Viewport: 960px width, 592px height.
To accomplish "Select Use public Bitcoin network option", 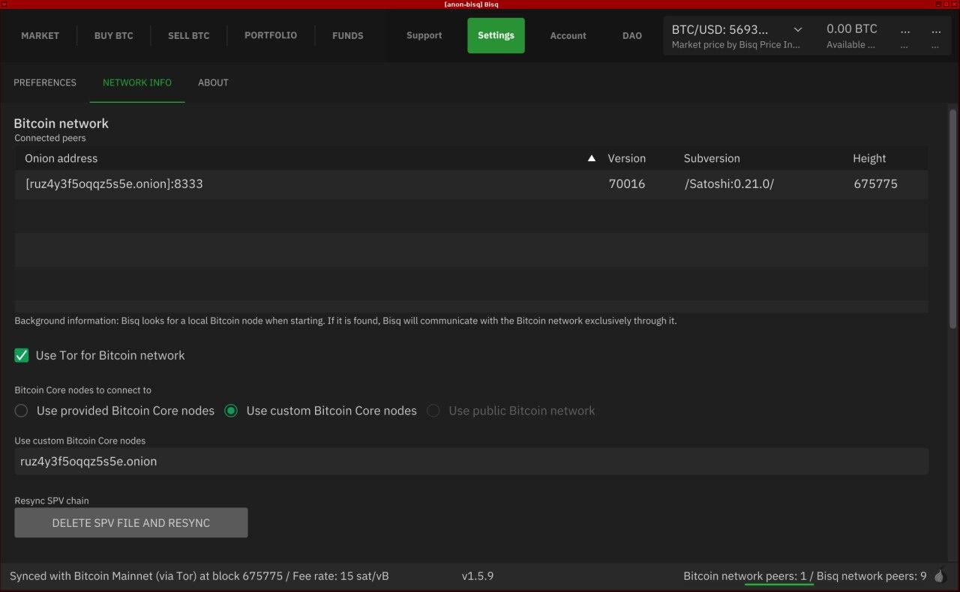I will [x=433, y=411].
